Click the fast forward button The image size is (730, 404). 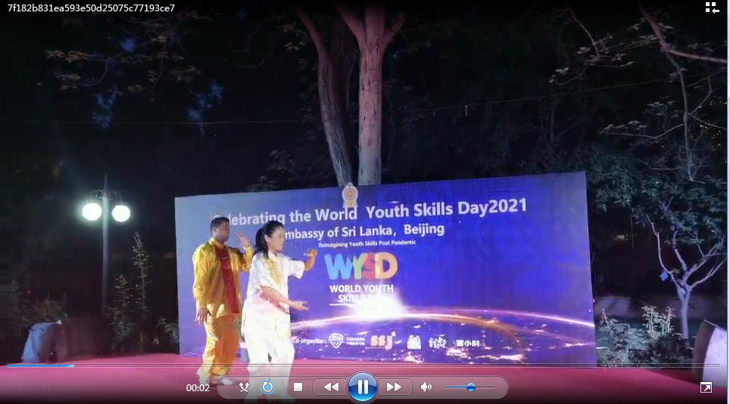(x=394, y=387)
